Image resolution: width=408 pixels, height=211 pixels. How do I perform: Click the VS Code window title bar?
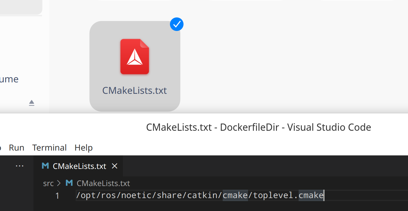(x=258, y=127)
